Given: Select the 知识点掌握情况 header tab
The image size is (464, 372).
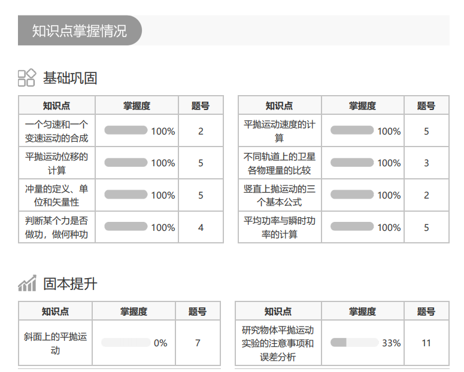Looking at the screenshot, I should (x=79, y=31).
